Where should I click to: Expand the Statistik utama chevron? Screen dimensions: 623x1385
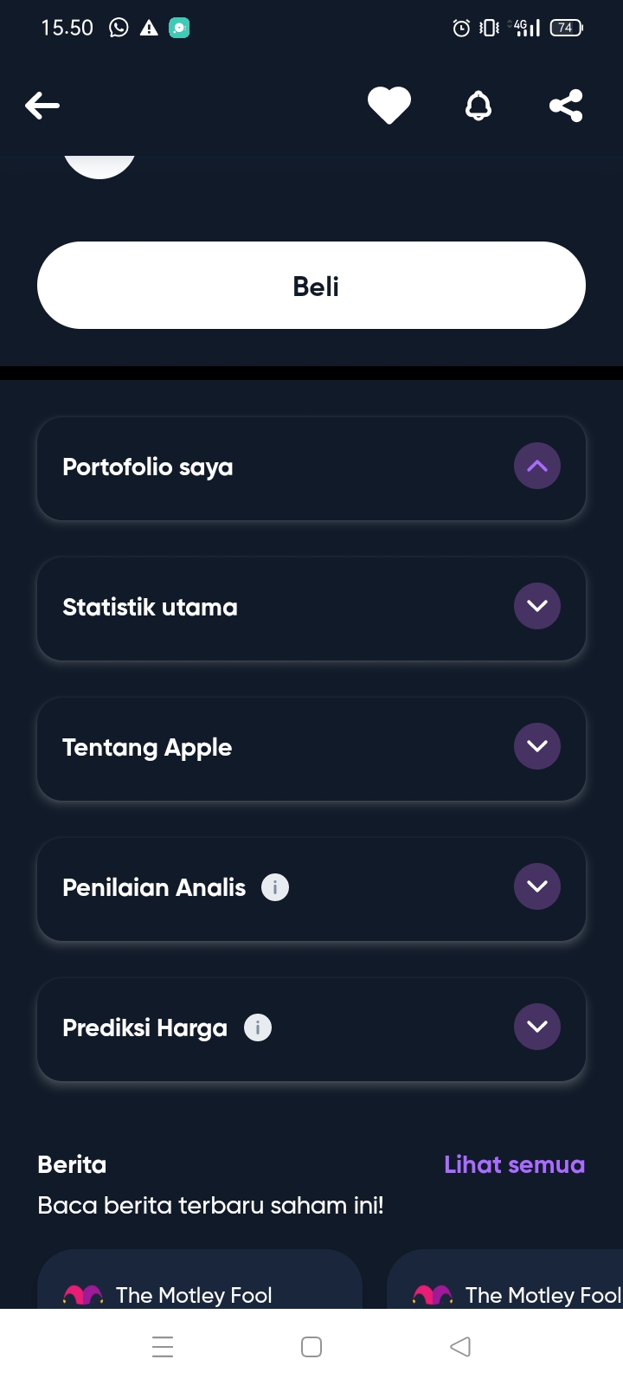(x=537, y=606)
